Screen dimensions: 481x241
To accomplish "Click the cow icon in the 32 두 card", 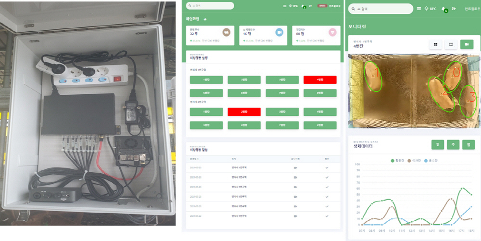I will pos(227,32).
